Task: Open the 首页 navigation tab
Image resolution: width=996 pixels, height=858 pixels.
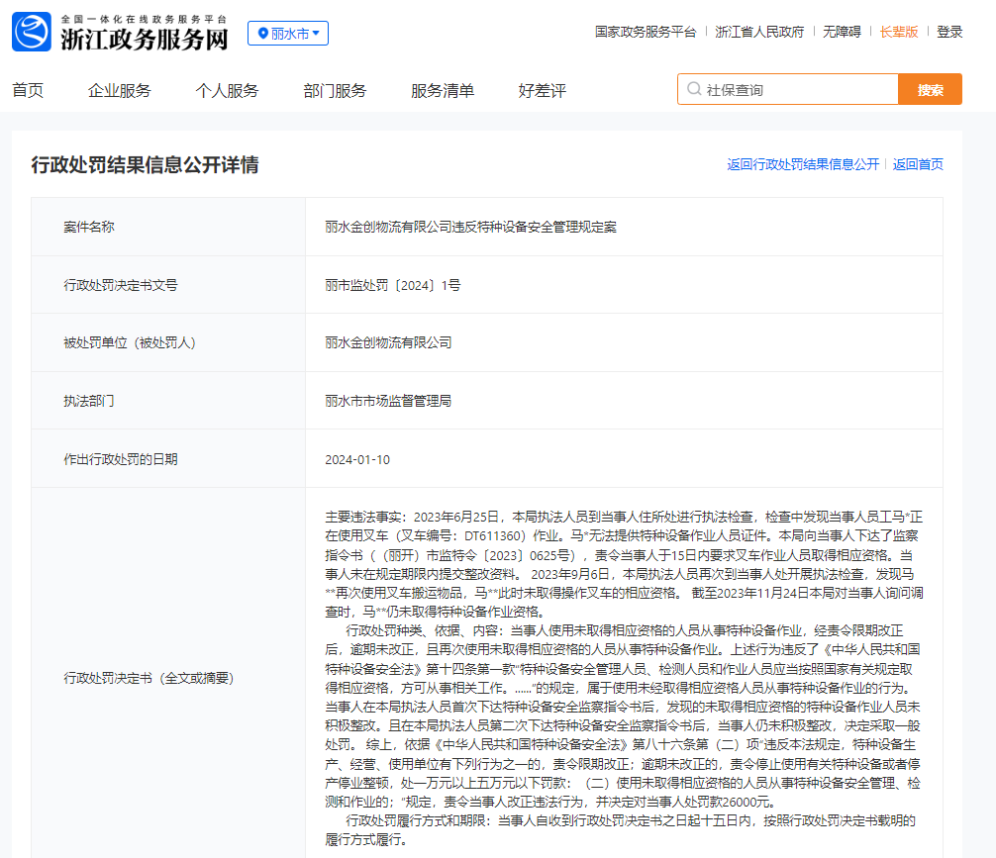Action: tap(28, 90)
